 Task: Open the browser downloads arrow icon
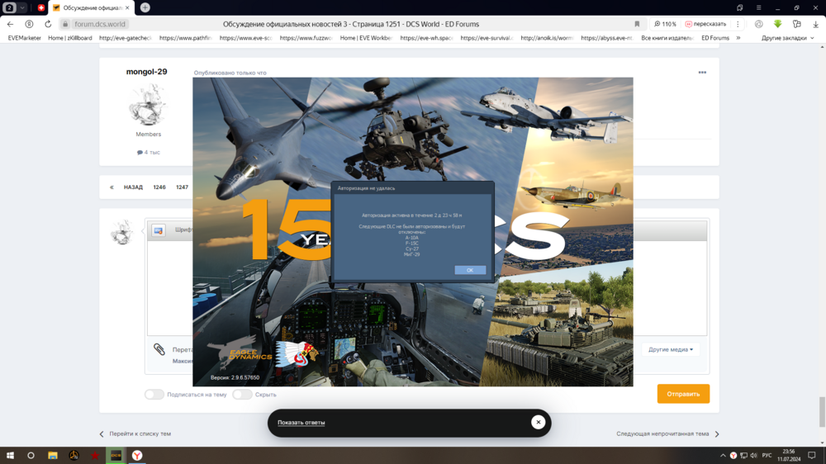click(x=815, y=24)
